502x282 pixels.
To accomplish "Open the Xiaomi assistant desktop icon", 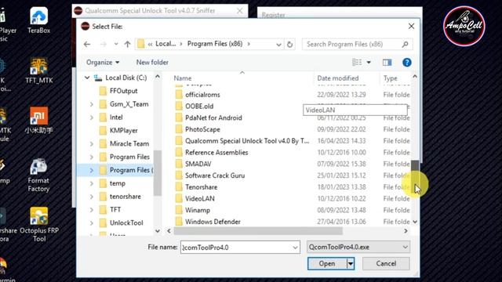I will 38,120.
